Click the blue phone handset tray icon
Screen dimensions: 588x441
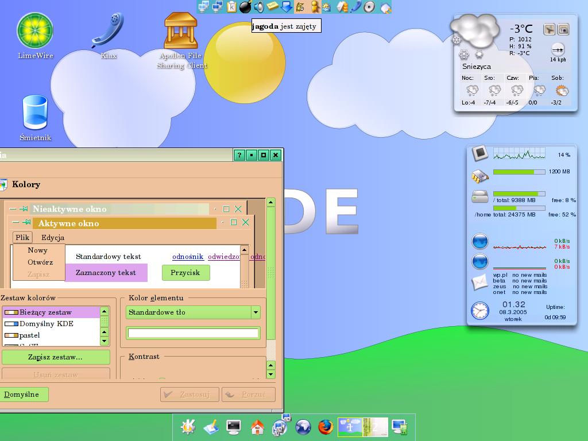pos(355,7)
